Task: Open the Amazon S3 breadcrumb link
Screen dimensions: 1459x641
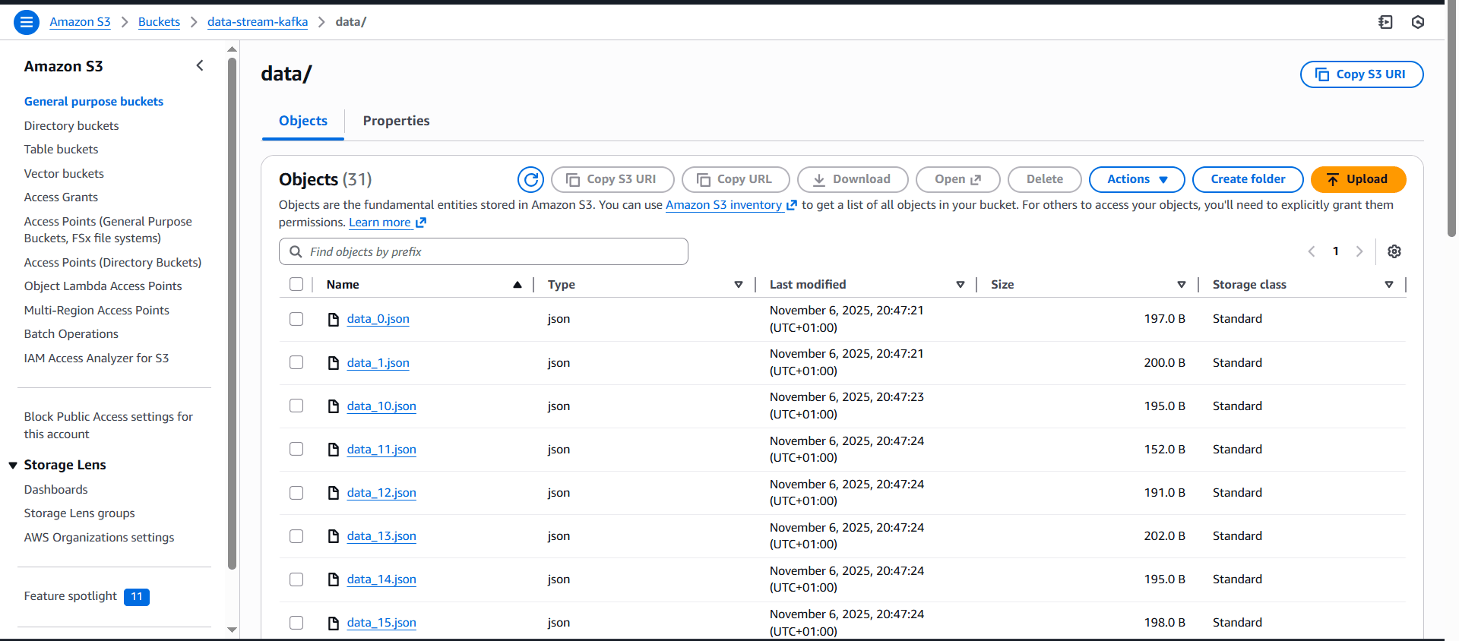Action: tap(80, 22)
